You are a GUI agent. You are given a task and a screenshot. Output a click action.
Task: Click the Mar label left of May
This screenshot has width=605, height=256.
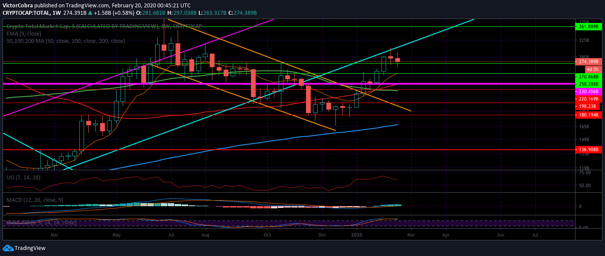pyautogui.click(x=54, y=235)
